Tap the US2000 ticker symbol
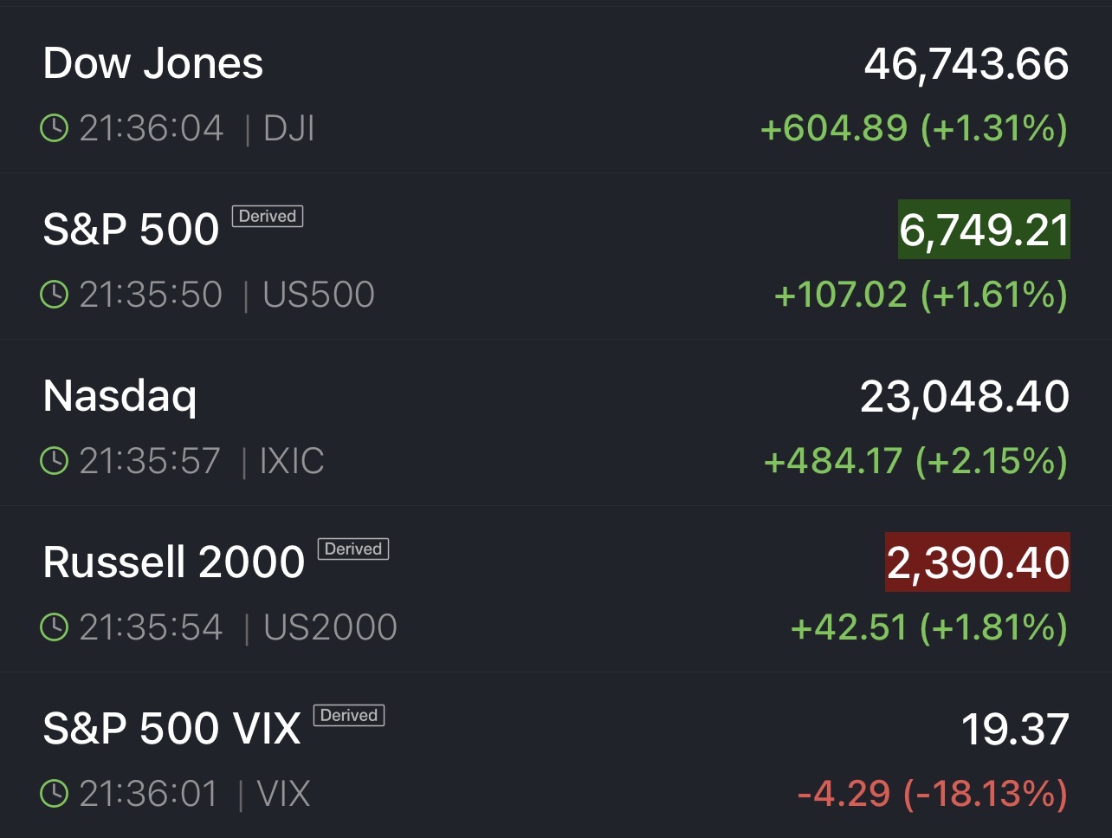This screenshot has width=1112, height=838. click(x=330, y=628)
